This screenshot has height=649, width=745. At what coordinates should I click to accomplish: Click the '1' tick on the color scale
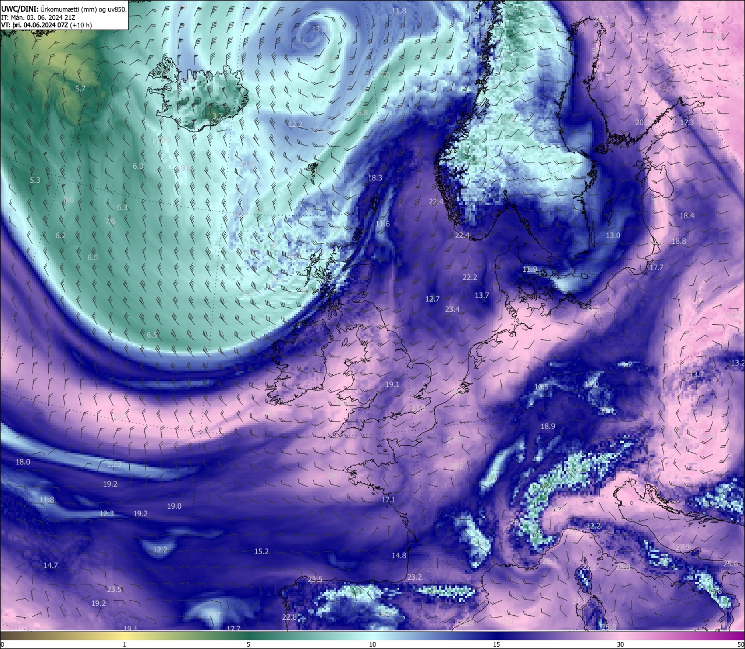[125, 644]
